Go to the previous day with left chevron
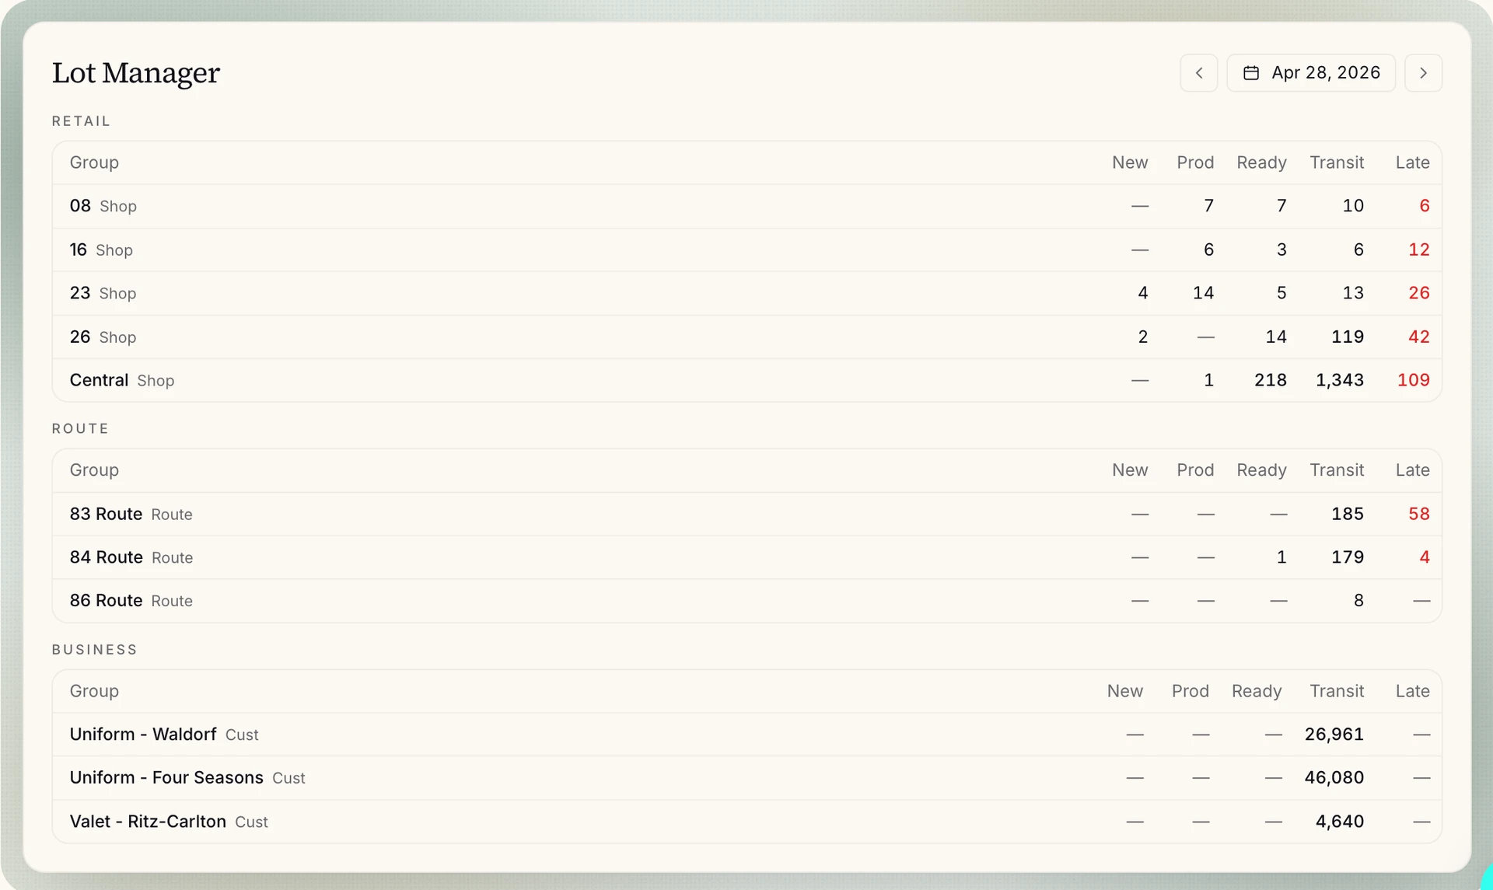 point(1198,73)
